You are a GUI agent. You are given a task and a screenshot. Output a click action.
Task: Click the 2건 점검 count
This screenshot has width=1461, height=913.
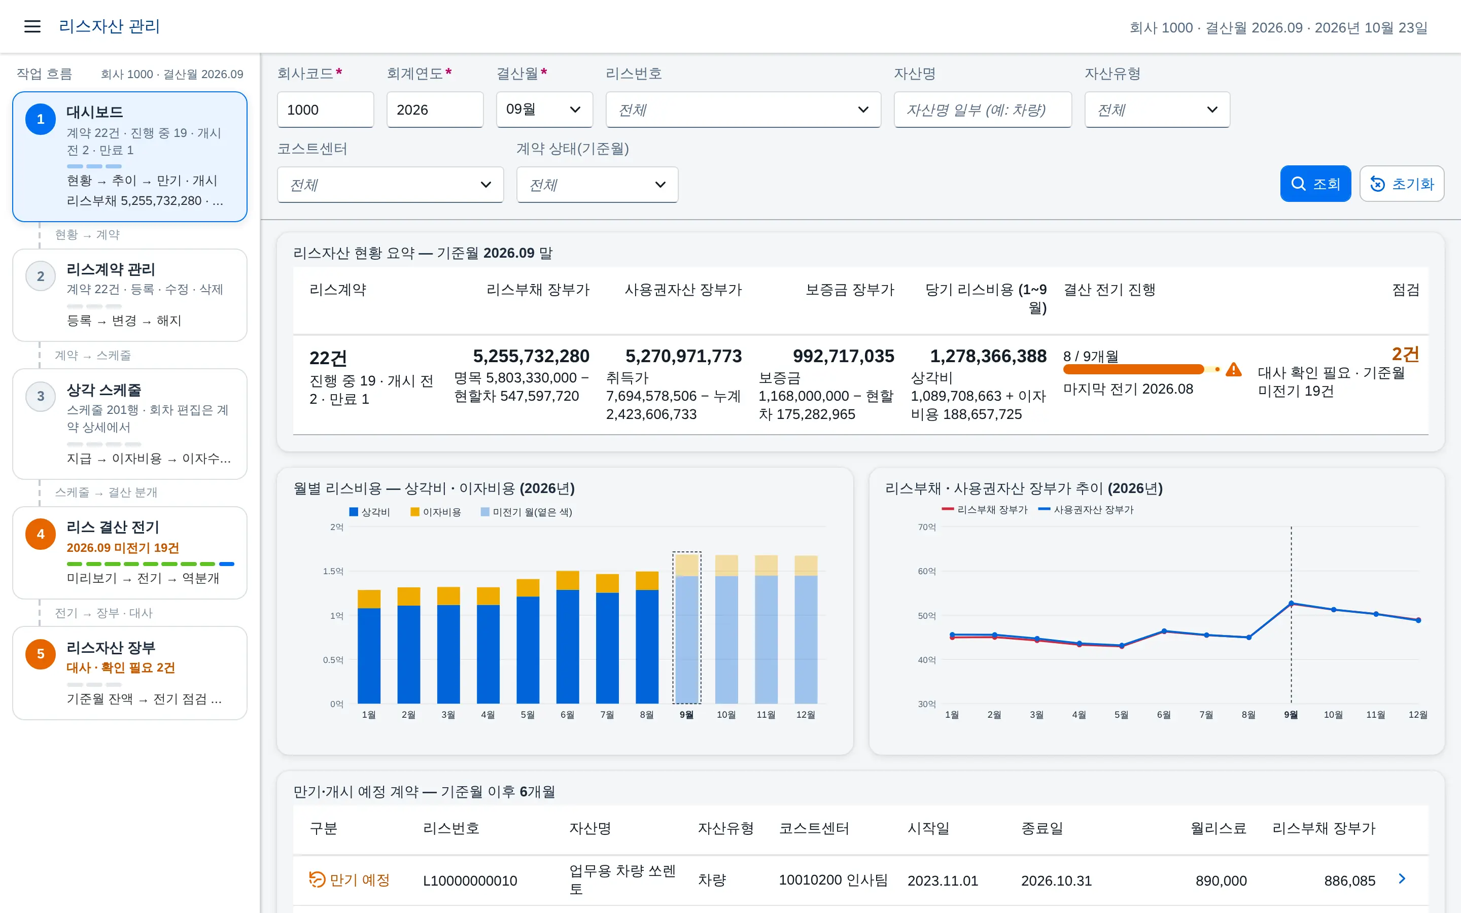click(1405, 354)
